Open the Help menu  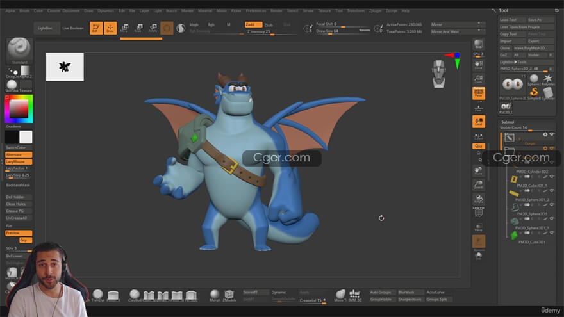(x=405, y=11)
